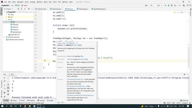The height and width of the screenshot is (108, 192).
Task: Open Run panel gear settings
Action: click(x=184, y=74)
